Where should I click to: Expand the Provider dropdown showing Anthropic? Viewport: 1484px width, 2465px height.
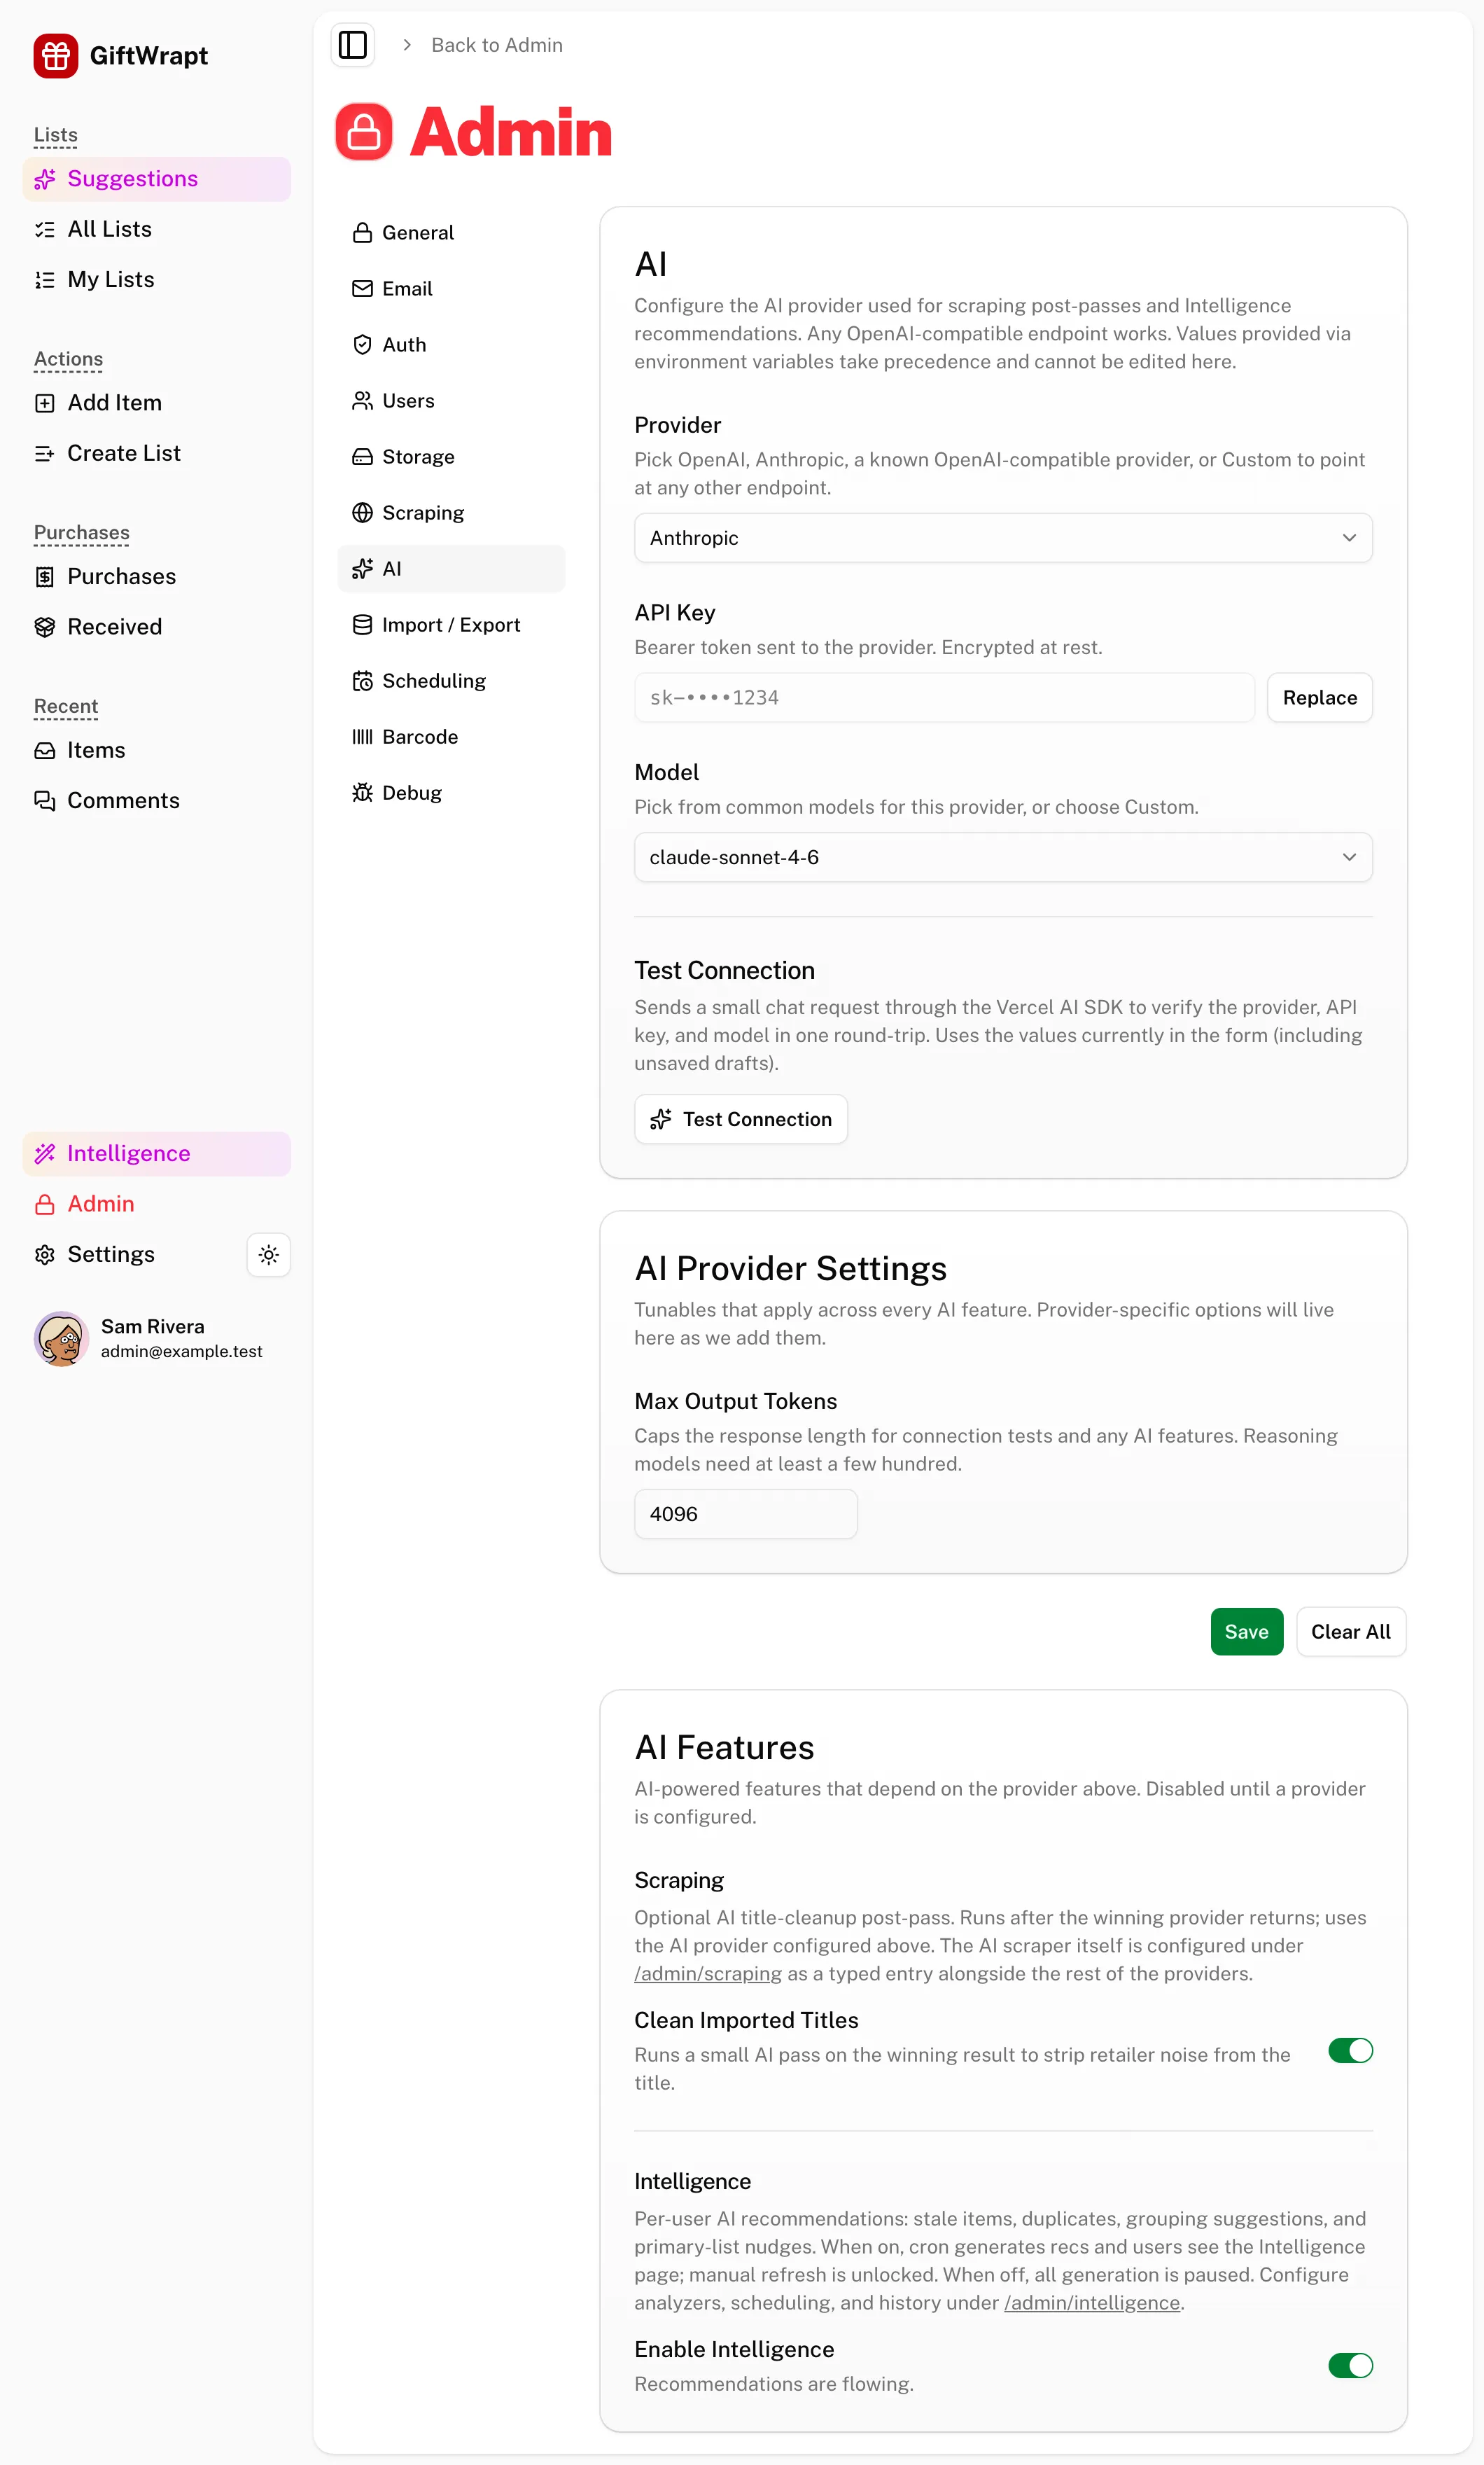tap(1003, 539)
